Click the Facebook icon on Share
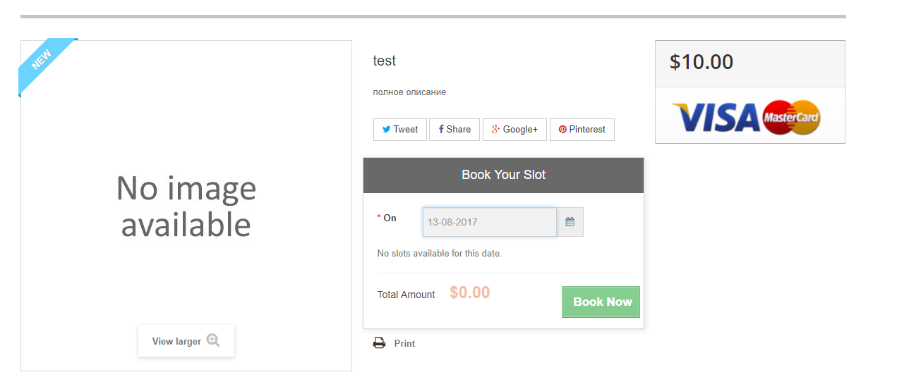This screenshot has width=897, height=389. [441, 130]
